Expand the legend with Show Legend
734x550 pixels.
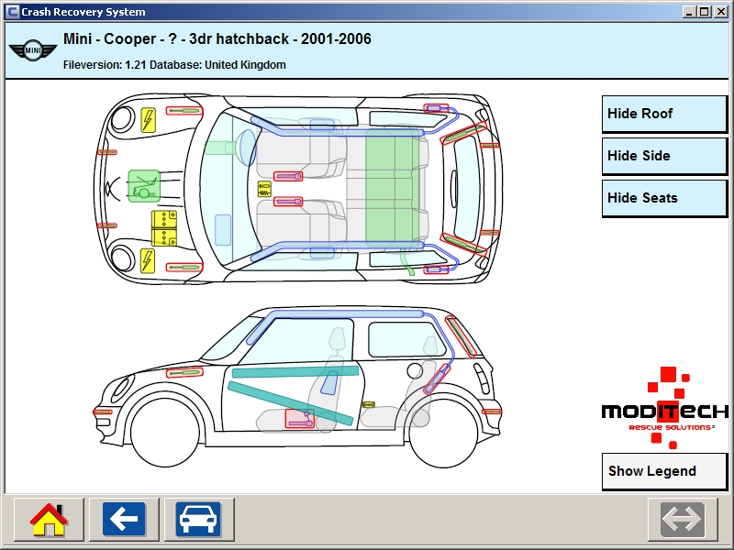pos(663,471)
